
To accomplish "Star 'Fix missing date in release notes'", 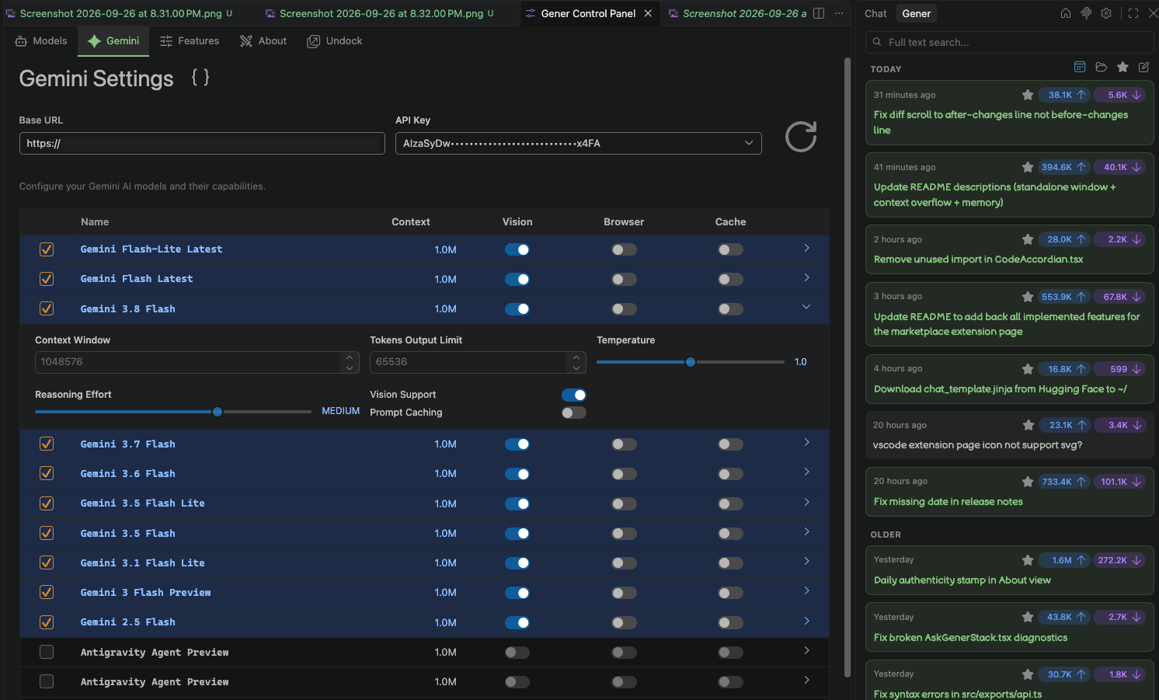I will point(1028,482).
